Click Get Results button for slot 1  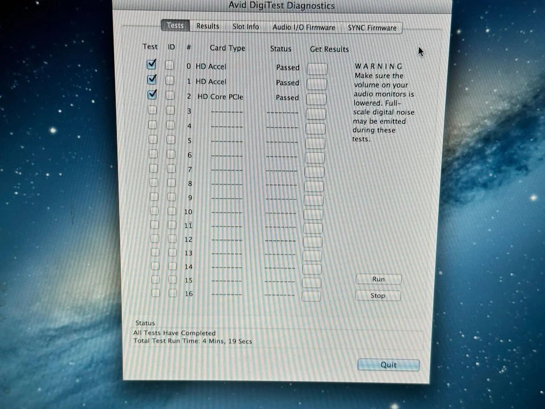(x=317, y=84)
